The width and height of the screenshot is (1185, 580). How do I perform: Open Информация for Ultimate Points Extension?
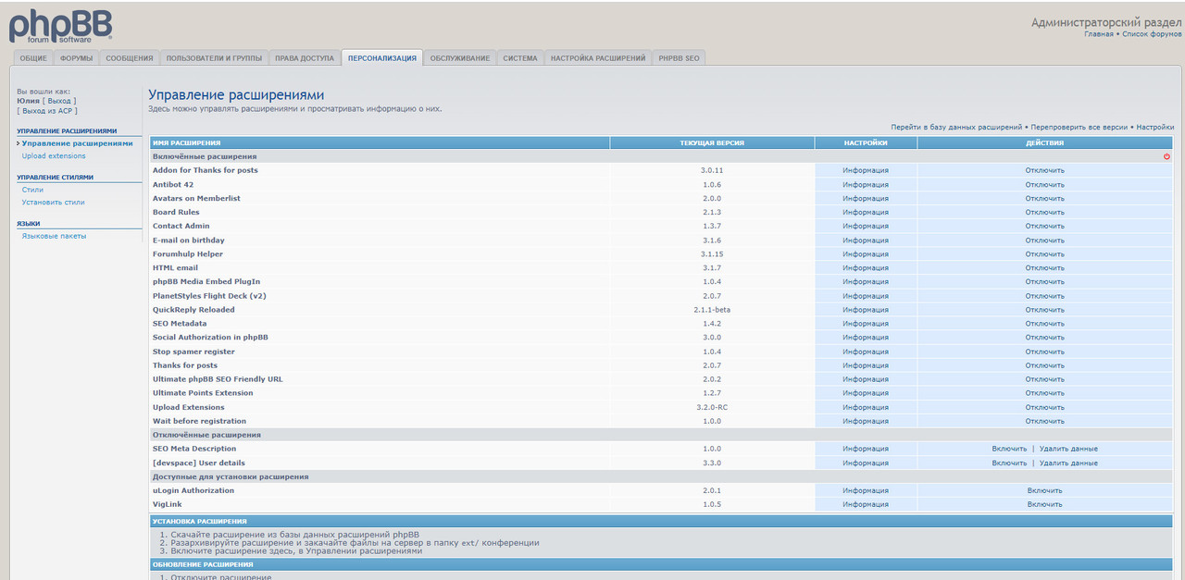coord(866,393)
